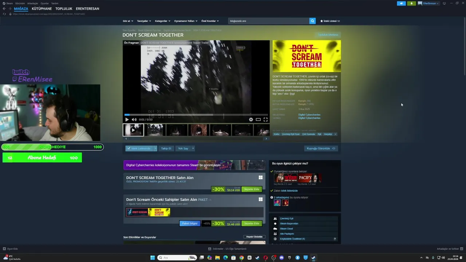466x262 pixels.
Task: Open Discord from taskbar
Action: pyautogui.click(x=281, y=258)
